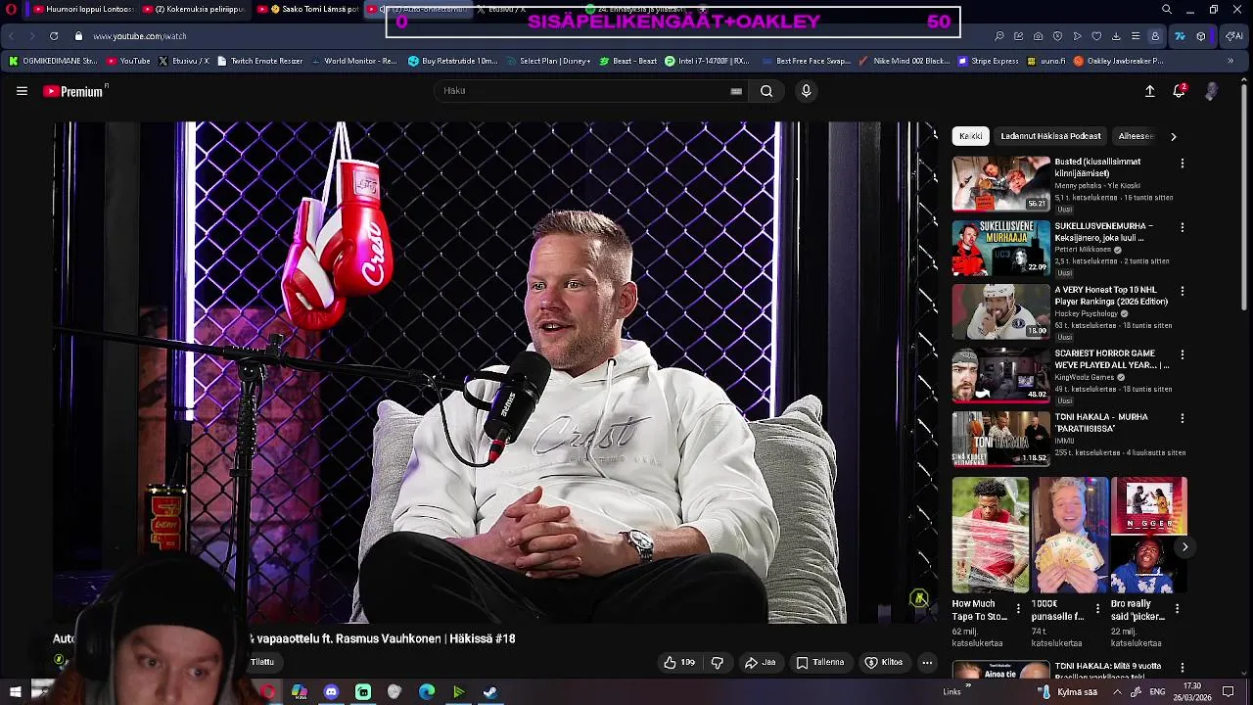
Task: Click the Tilattu subscribed button
Action: [x=261, y=662]
